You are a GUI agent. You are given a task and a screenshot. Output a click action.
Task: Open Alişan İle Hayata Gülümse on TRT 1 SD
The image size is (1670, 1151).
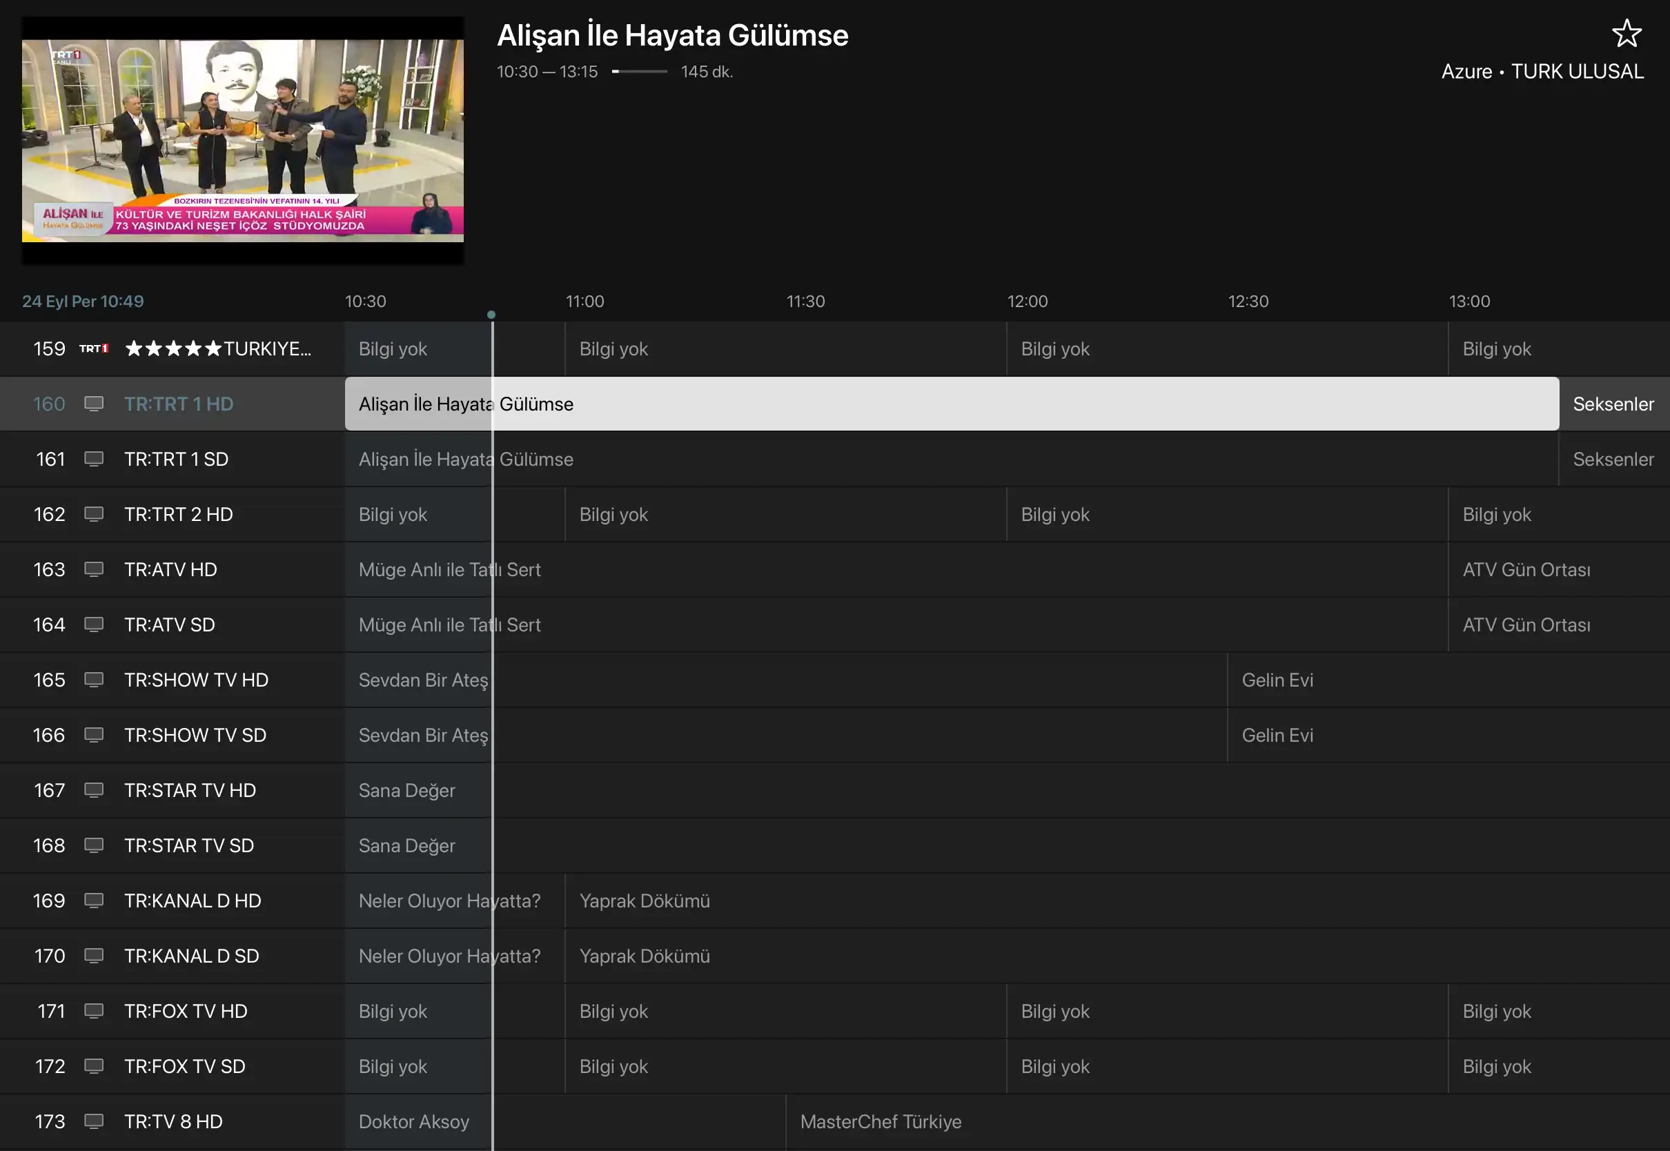952,460
